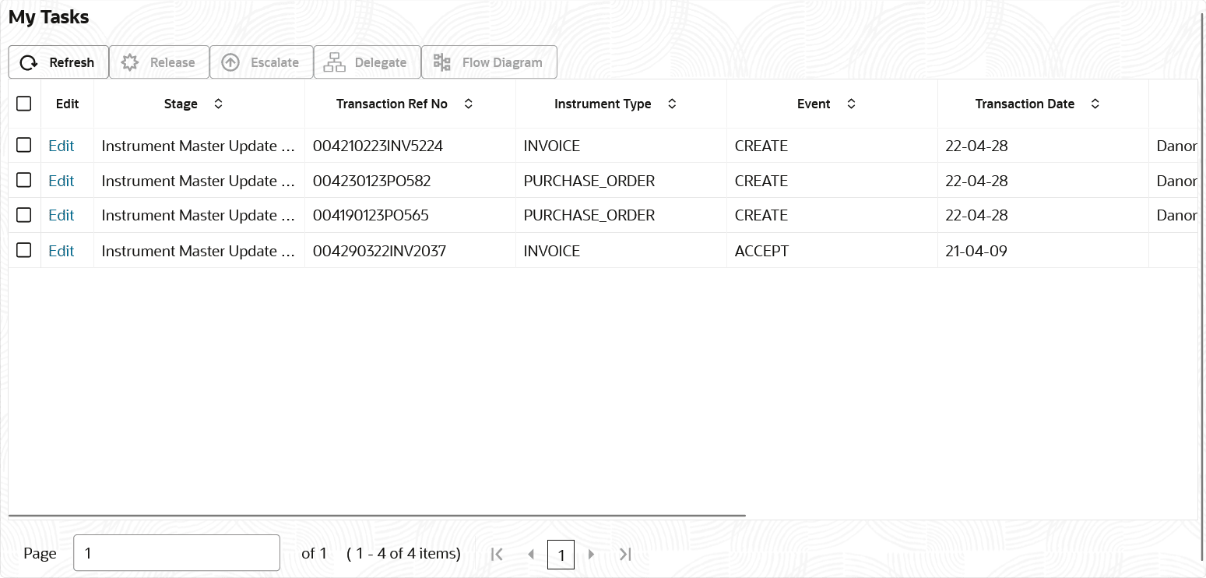Viewport: 1206px width, 578px height.
Task: Click the Refresh icon button
Action: [29, 63]
